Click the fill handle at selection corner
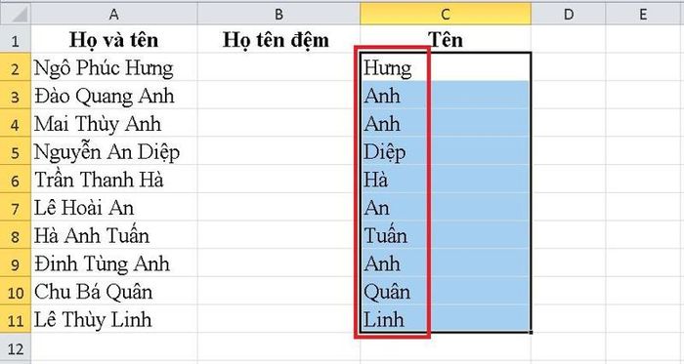The image size is (684, 364). 531,333
